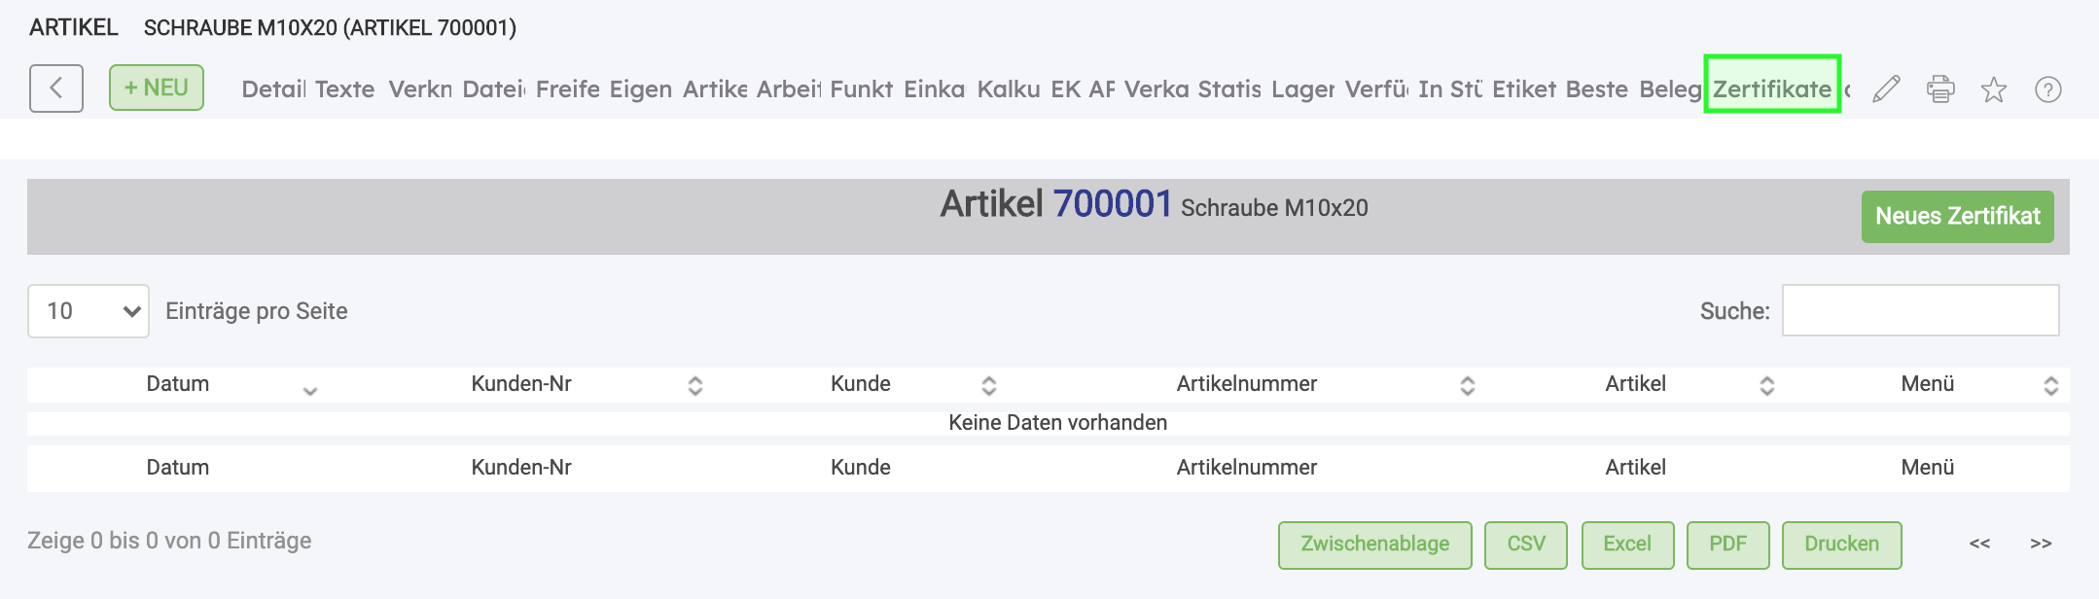Export table via Excel button
Screen dimensions: 2099x599
pyautogui.click(x=1627, y=544)
